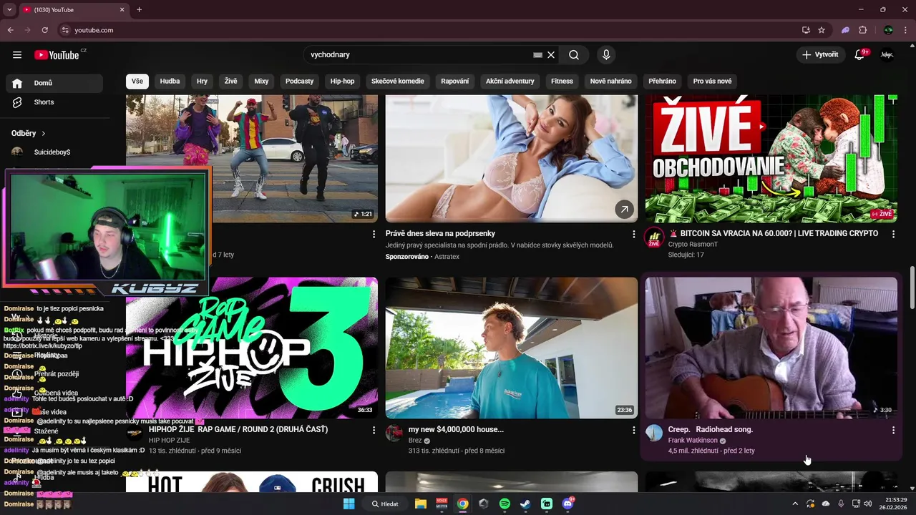Reload the page
This screenshot has height=515, width=916.
point(44,30)
